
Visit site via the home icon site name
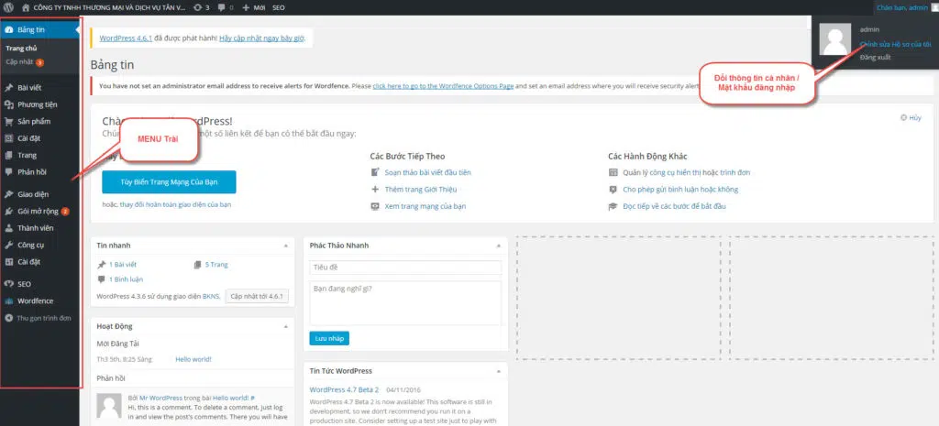[104, 7]
